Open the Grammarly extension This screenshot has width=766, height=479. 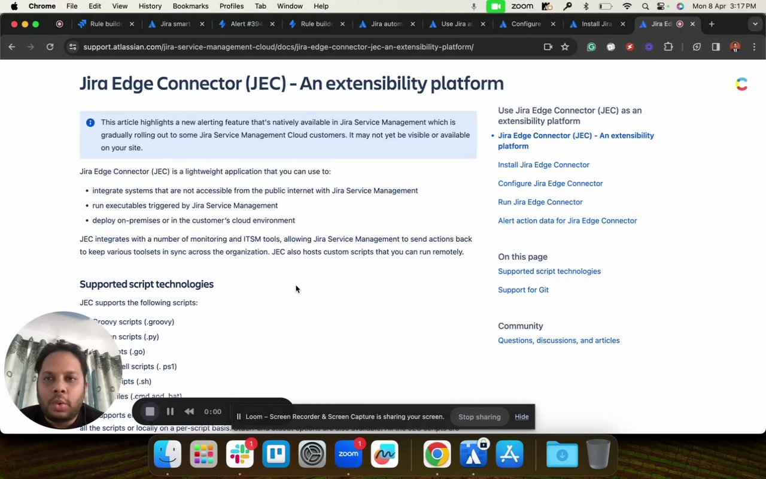(x=591, y=47)
